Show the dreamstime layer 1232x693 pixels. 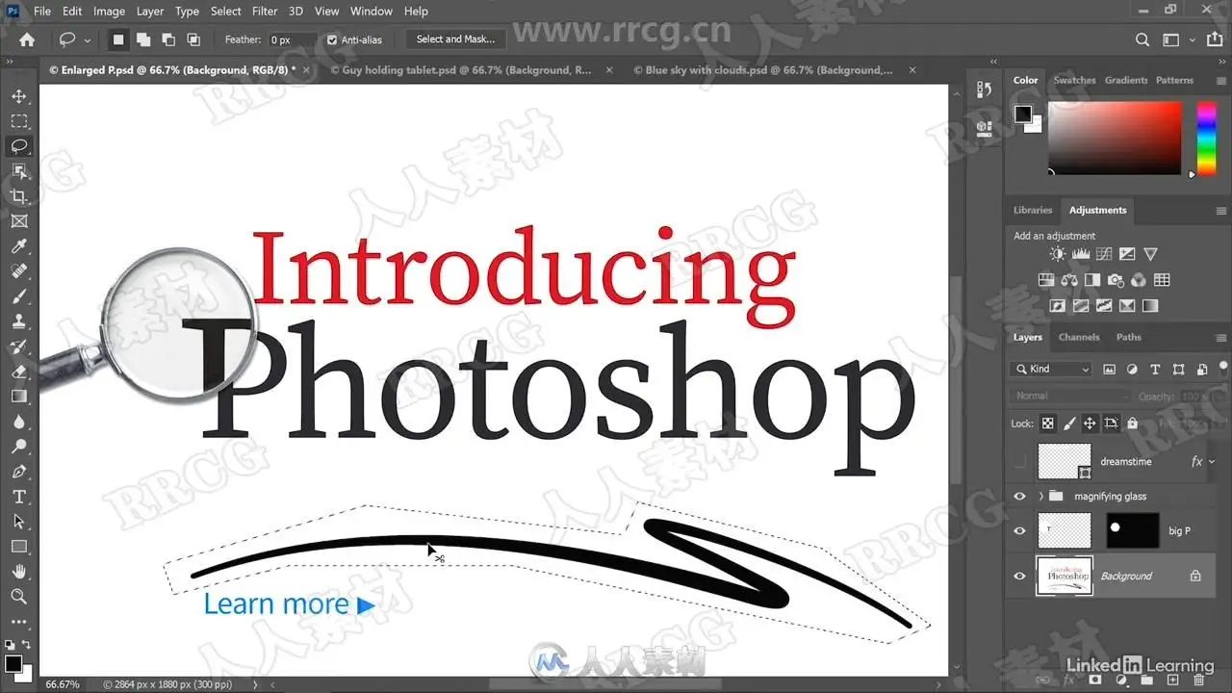tap(1019, 462)
